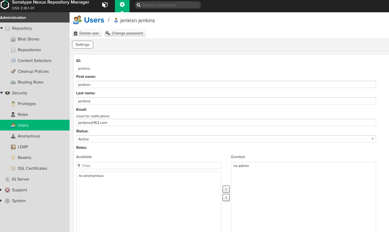Screen dimensions: 389x232
Task: Click the Last name field
Action: [x=226, y=101]
